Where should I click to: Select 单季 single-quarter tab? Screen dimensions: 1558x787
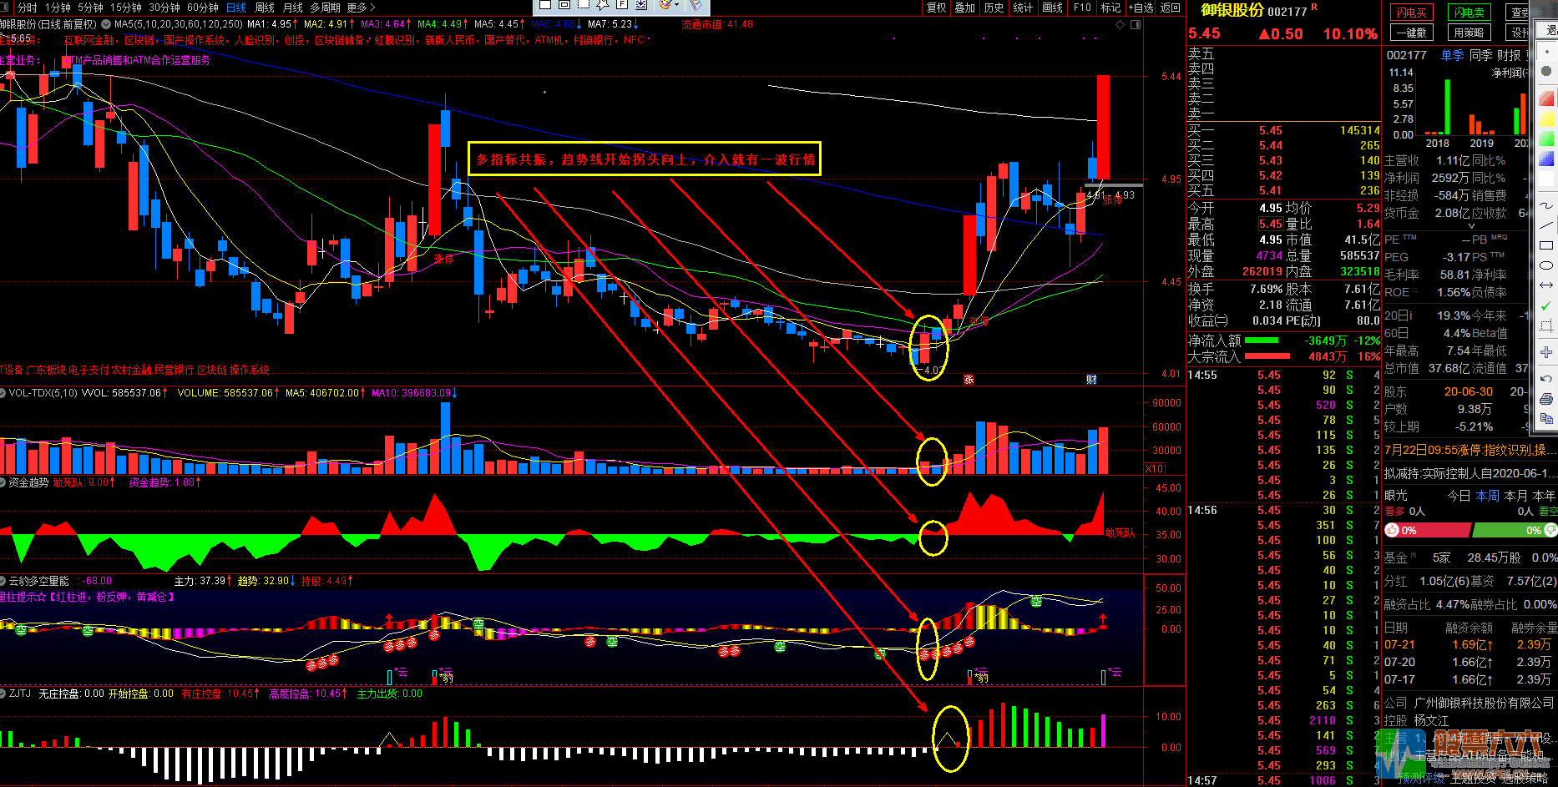click(1452, 55)
